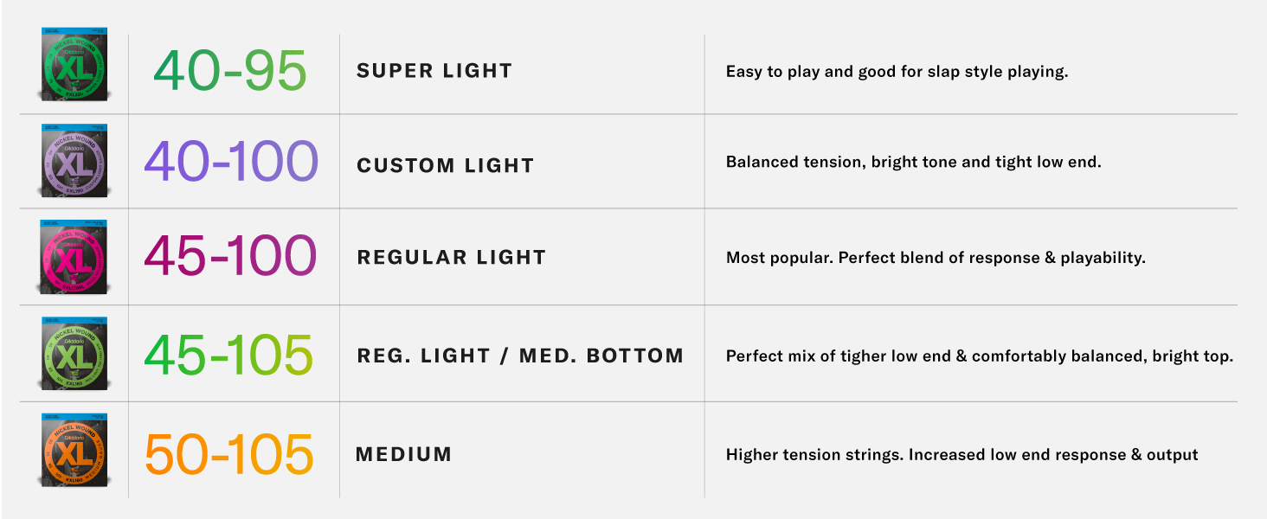Choose the REGULAR LIGHT label

click(x=452, y=258)
